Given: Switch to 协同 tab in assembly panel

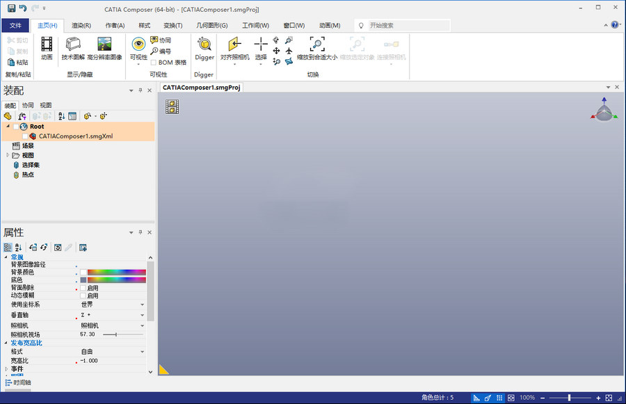Looking at the screenshot, I should coord(28,105).
